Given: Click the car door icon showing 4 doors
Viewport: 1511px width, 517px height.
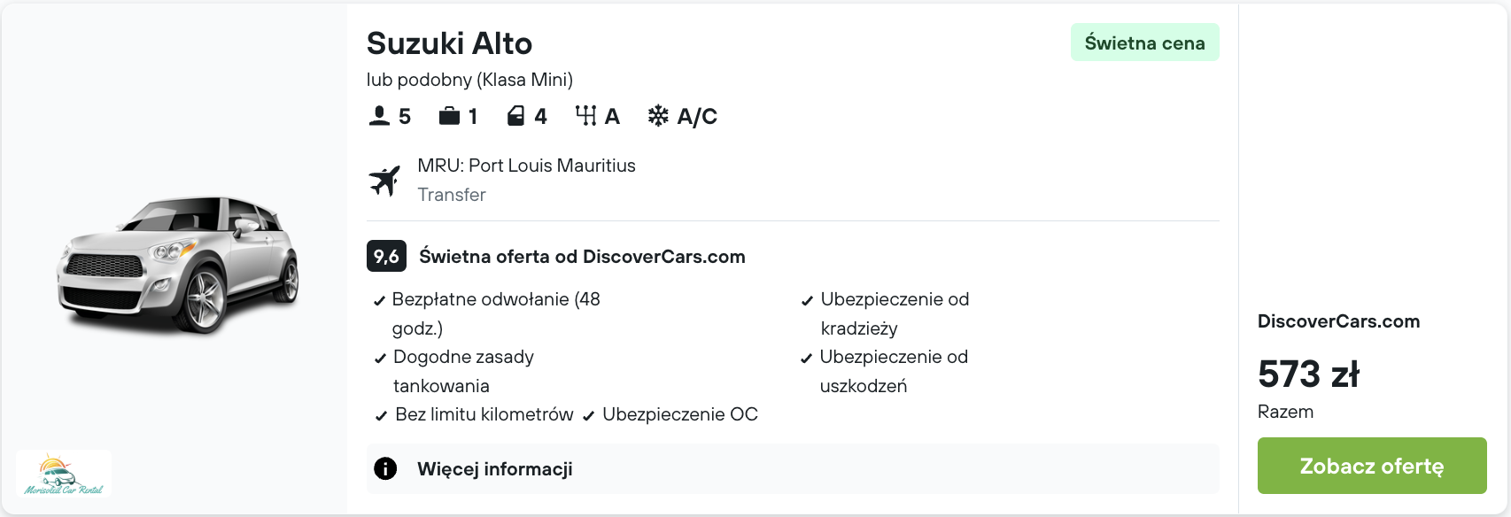Looking at the screenshot, I should pyautogui.click(x=517, y=113).
